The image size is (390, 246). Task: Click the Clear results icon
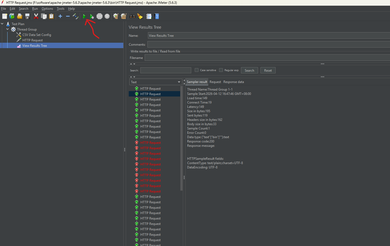point(116,16)
